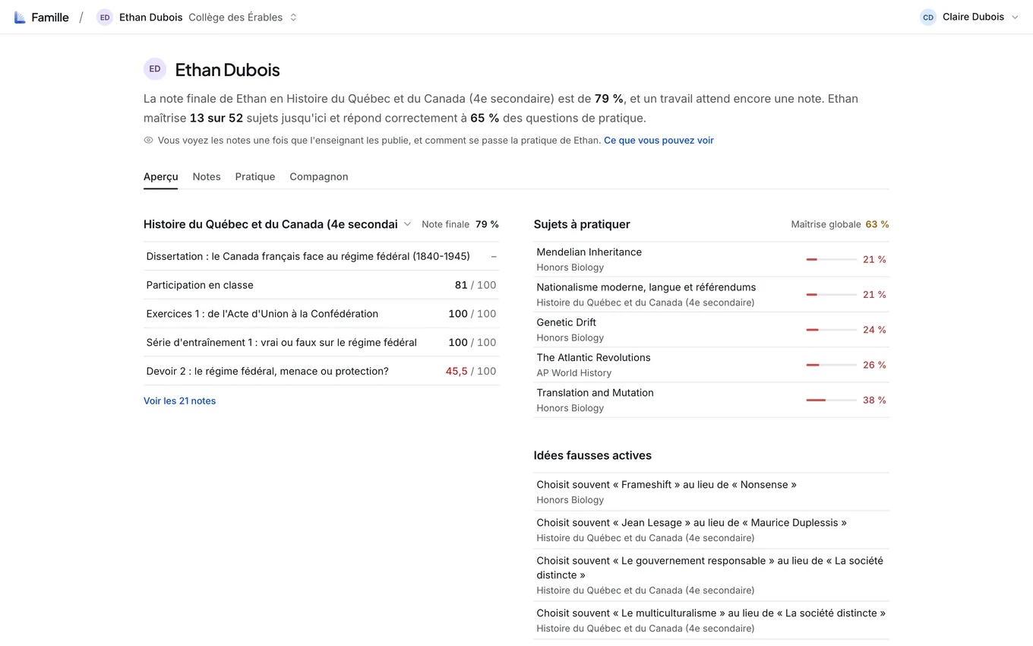
Task: Switch to the Notes tab
Action: pyautogui.click(x=207, y=177)
